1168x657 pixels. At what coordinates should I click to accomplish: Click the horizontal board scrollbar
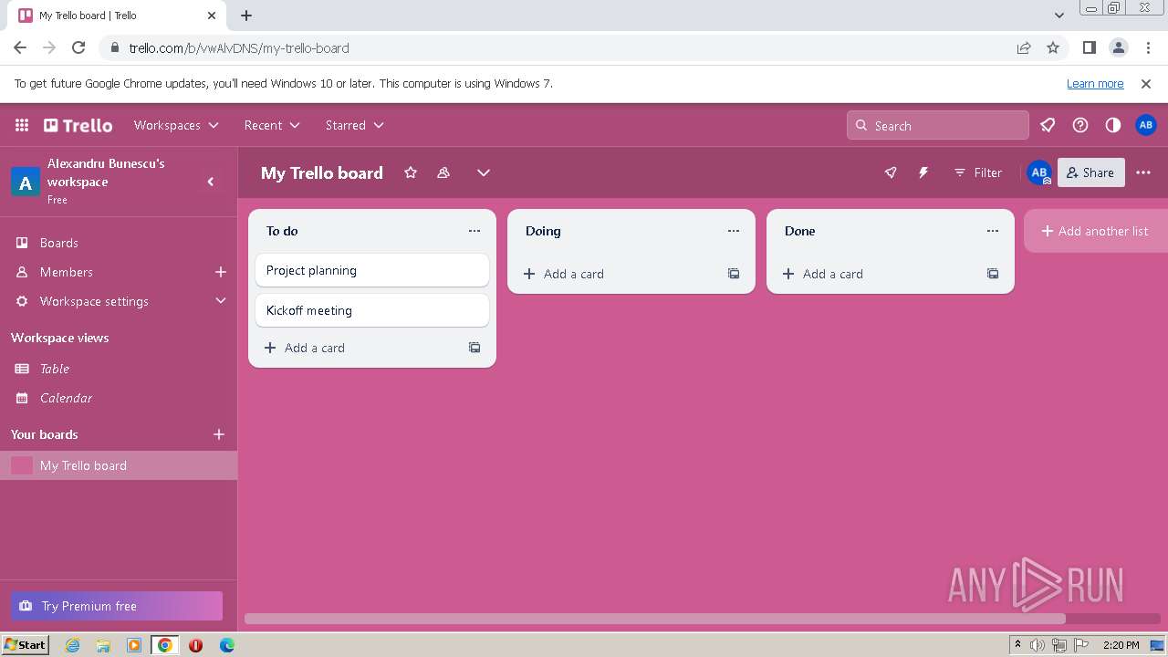pos(655,619)
